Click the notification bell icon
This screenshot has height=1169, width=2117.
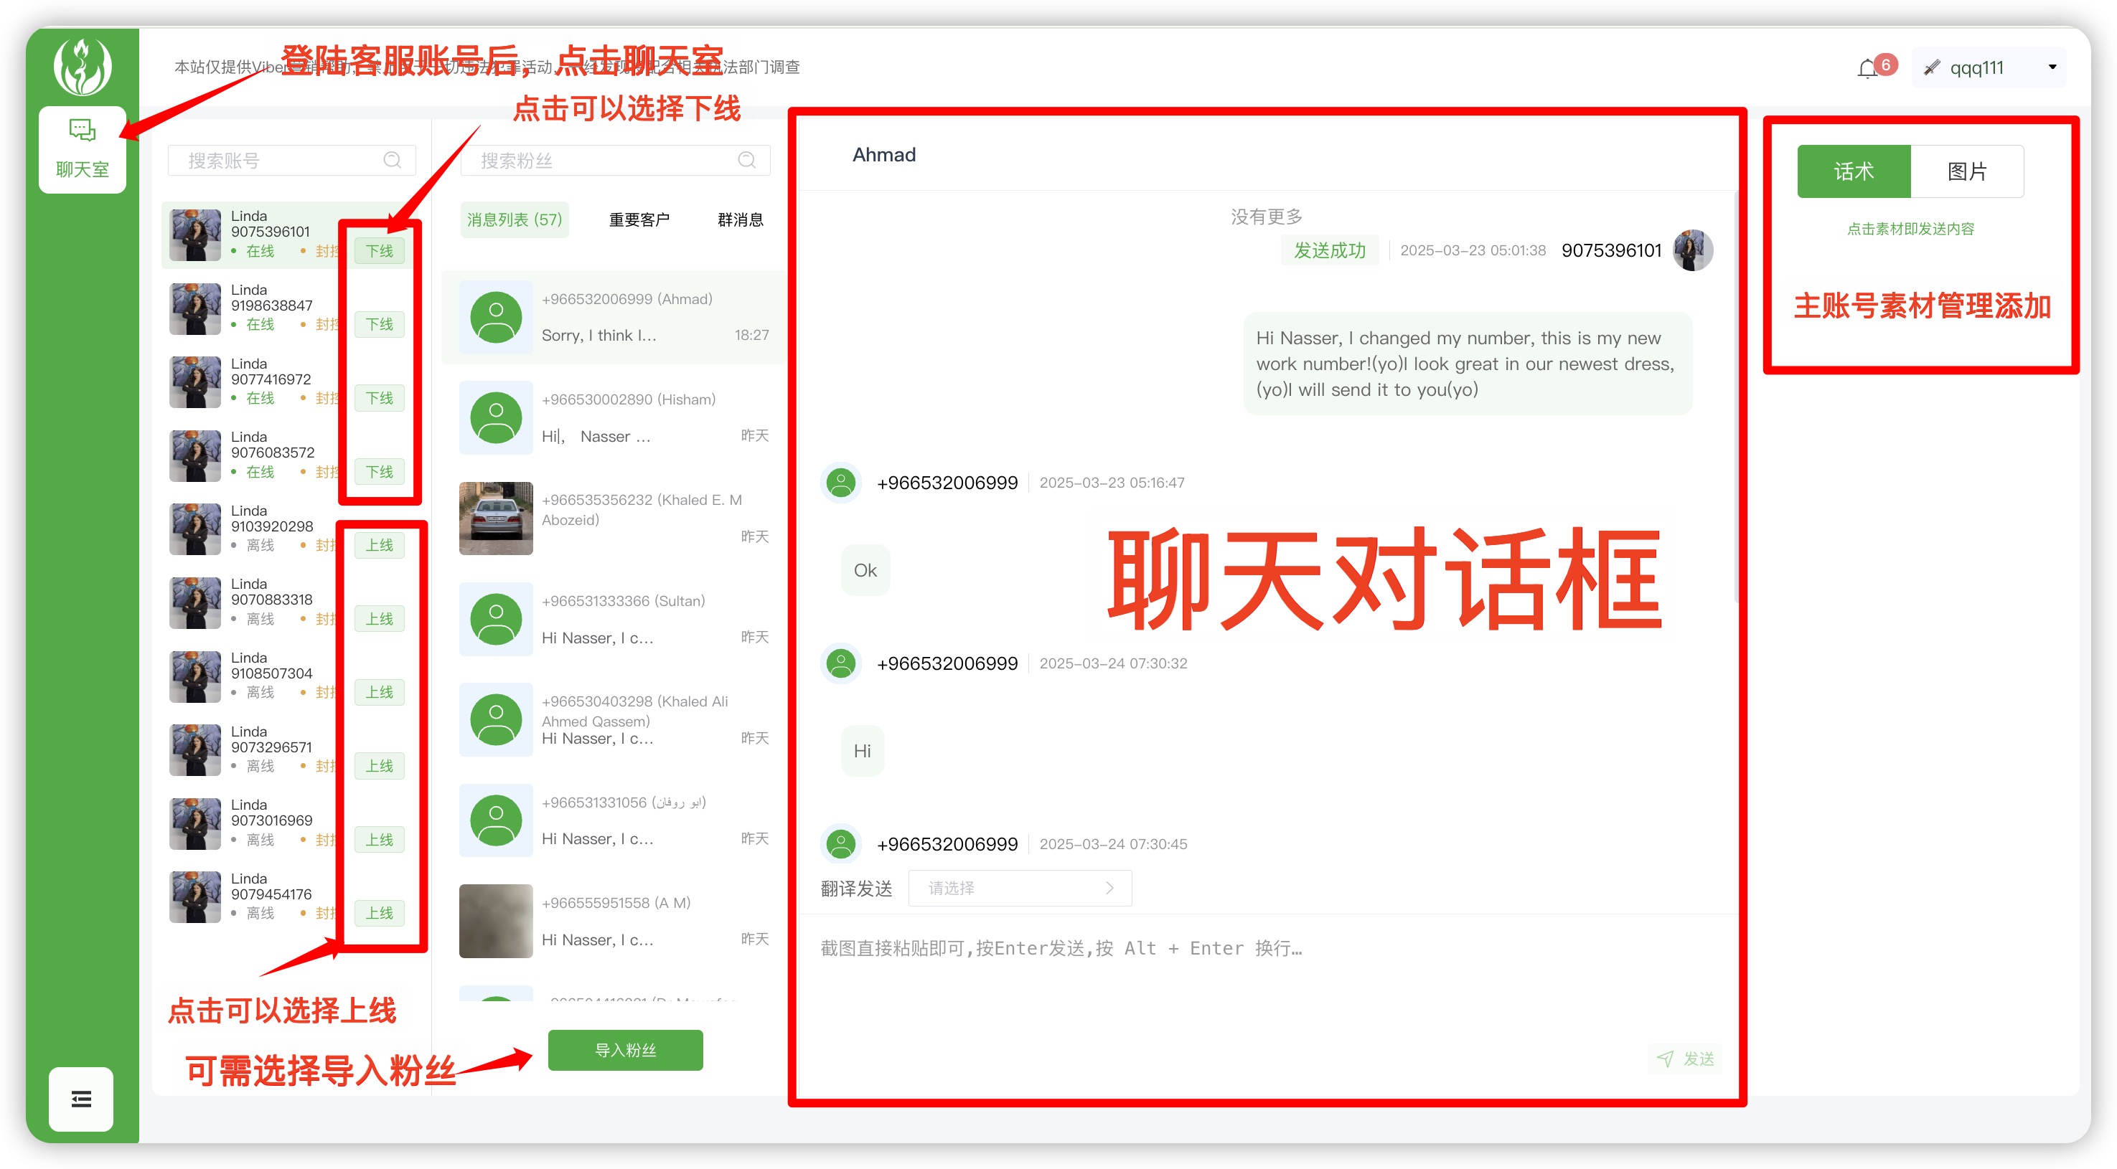1867,68
